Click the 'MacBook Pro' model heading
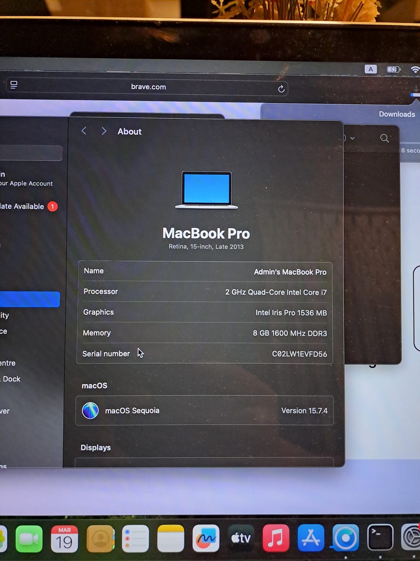 [206, 233]
